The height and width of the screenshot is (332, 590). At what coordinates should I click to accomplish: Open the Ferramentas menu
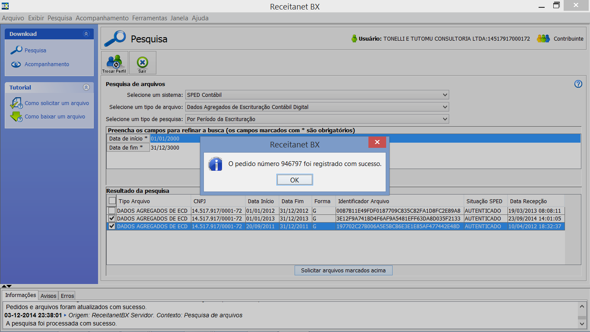coord(149,18)
